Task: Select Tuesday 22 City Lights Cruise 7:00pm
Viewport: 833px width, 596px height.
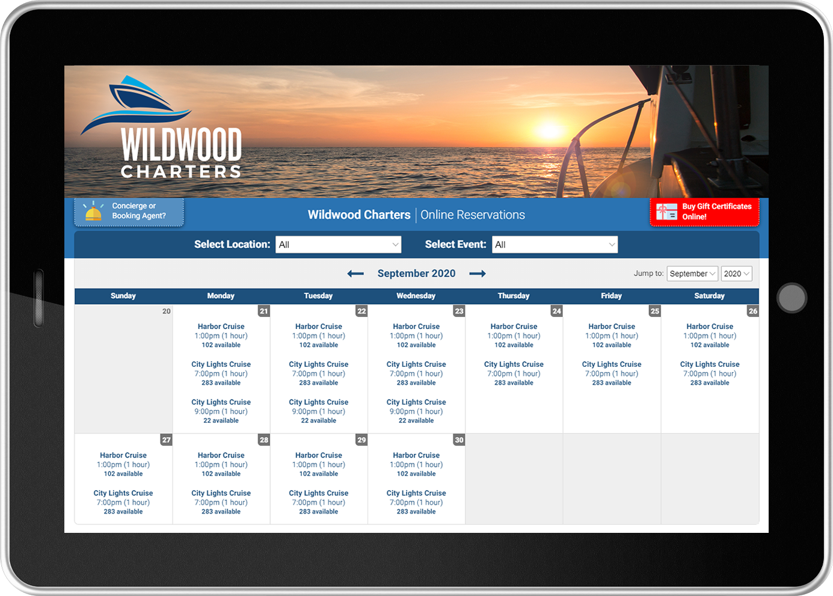Action: 319,373
